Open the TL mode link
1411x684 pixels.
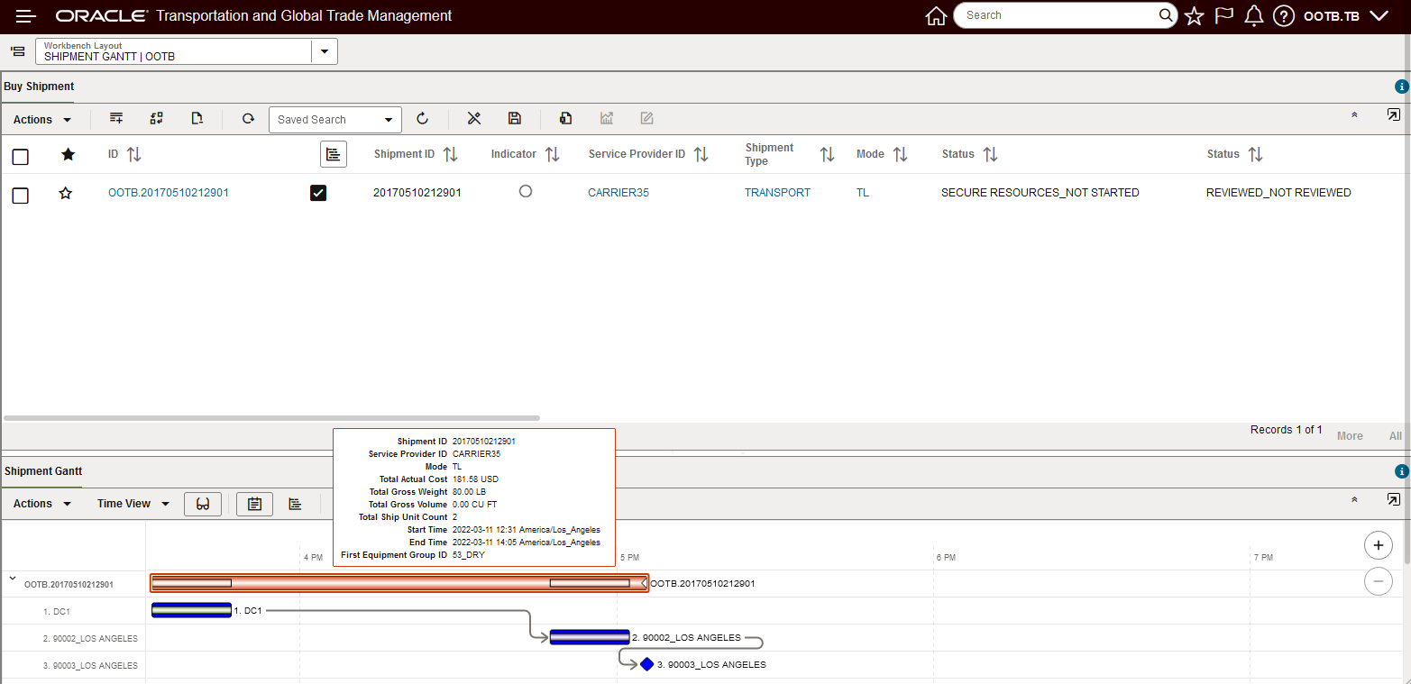tap(863, 193)
